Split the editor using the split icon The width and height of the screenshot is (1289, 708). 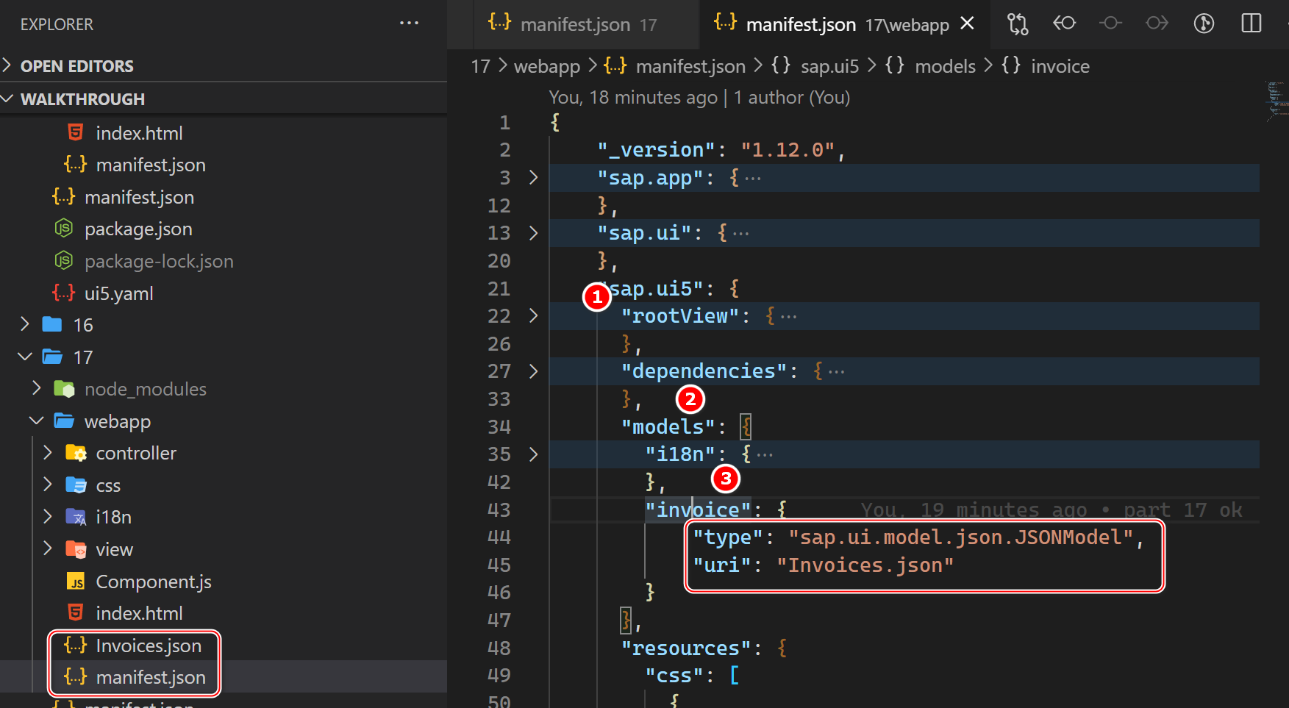[x=1251, y=23]
